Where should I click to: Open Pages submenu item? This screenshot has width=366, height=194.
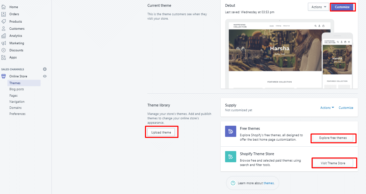13,96
